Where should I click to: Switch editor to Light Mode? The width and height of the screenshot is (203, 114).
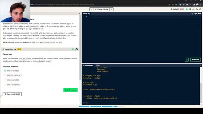[x=196, y=14]
